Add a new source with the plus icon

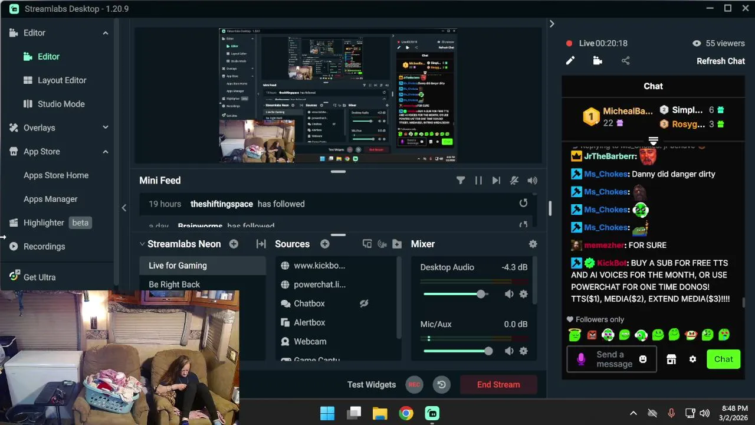[x=324, y=244]
